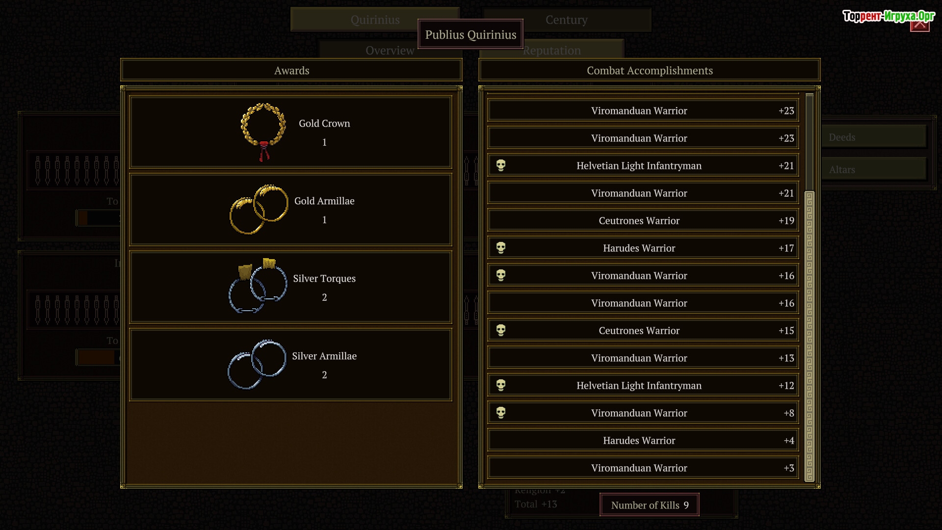The height and width of the screenshot is (530, 942).
Task: Click the combat accomplishments scrollbar thumb
Action: [810, 336]
